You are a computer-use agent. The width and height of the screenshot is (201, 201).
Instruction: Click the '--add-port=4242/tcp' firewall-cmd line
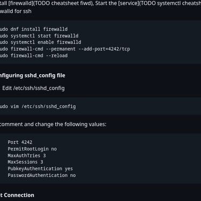tap(65, 49)
